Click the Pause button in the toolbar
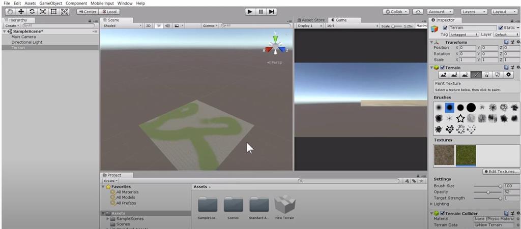The height and width of the screenshot is (229, 521). (261, 12)
